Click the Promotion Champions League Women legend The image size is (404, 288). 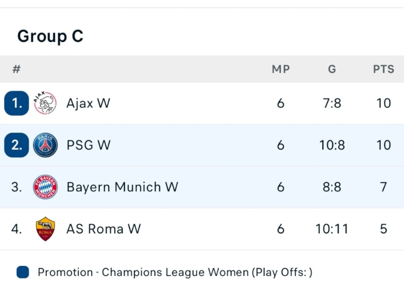click(x=175, y=272)
